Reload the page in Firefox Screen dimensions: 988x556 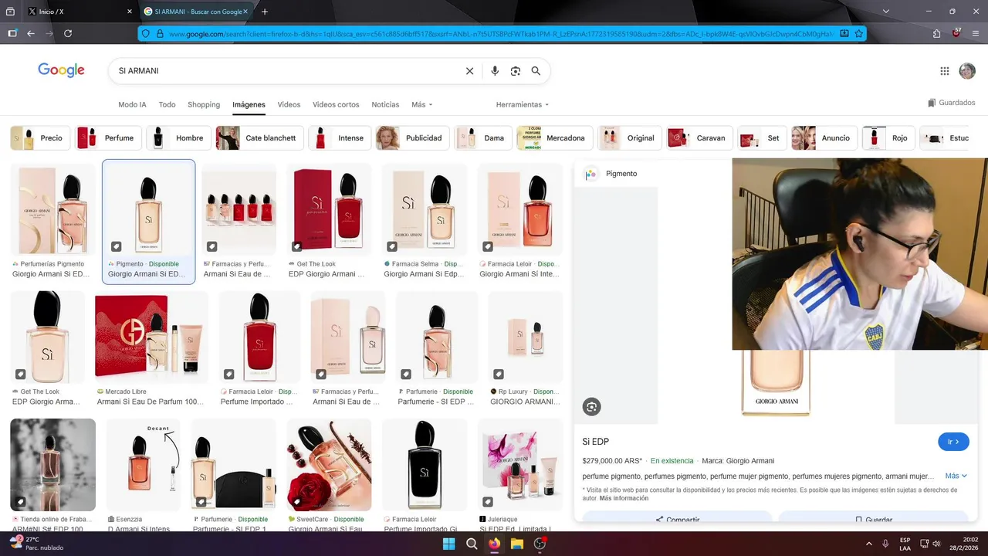point(68,33)
